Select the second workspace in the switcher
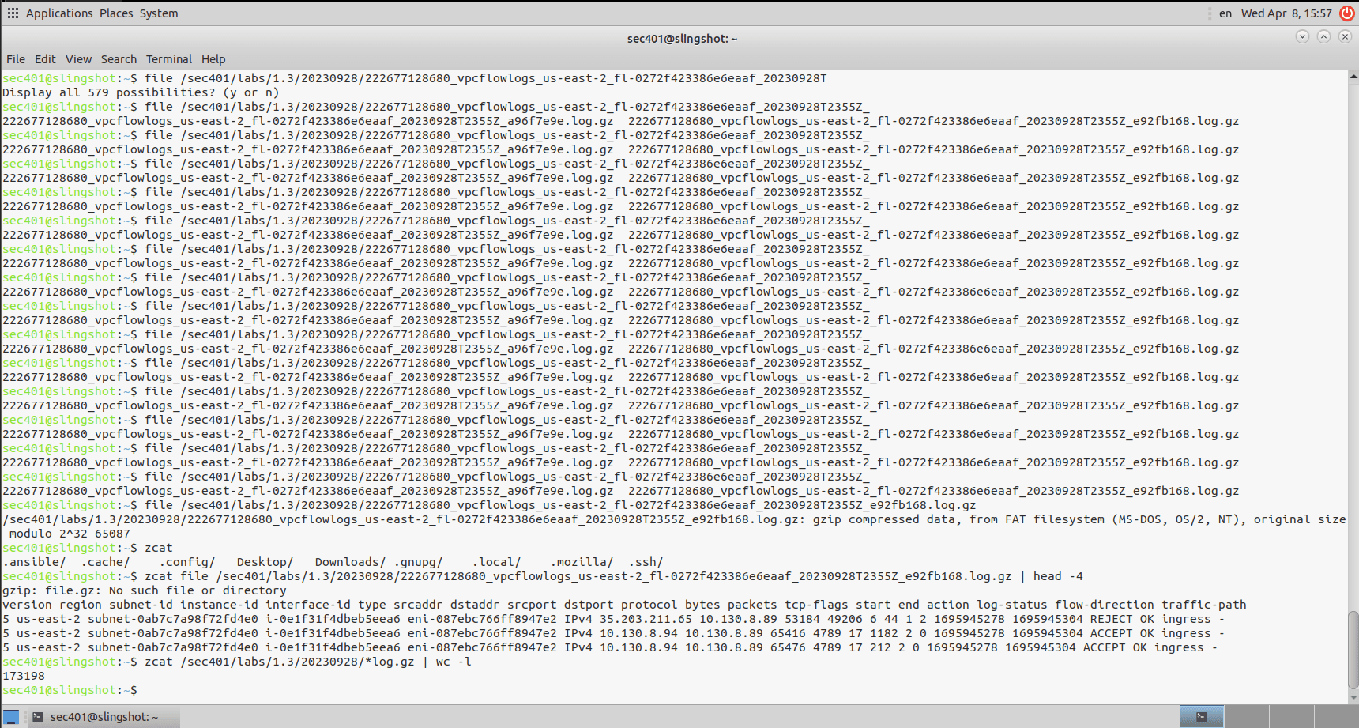Image resolution: width=1359 pixels, height=728 pixels. (1246, 717)
